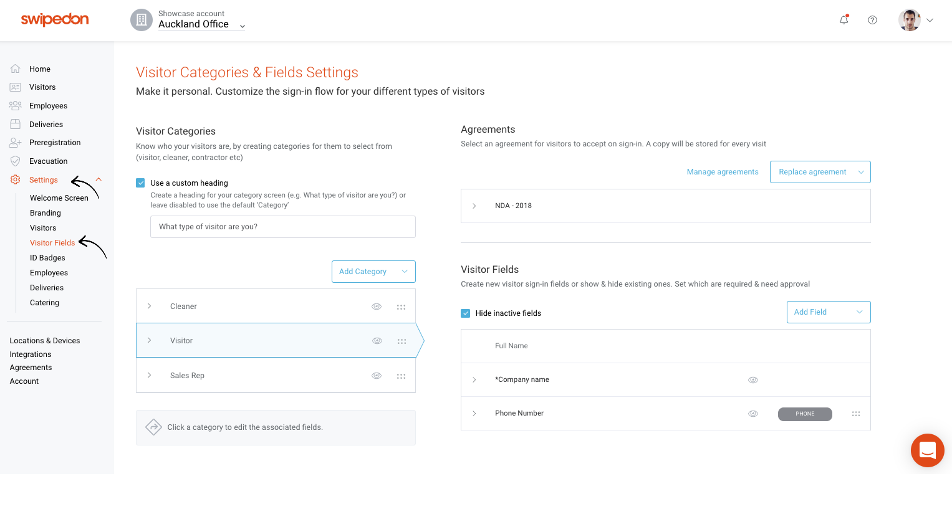Select the Full Name field row

tap(666, 346)
